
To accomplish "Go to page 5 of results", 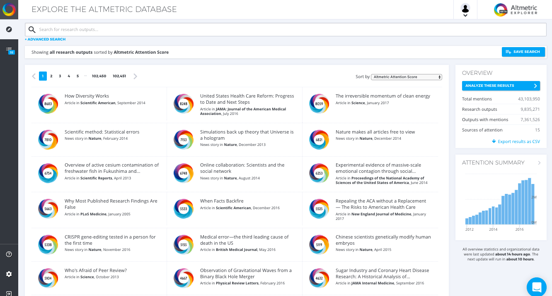I will click(x=77, y=76).
